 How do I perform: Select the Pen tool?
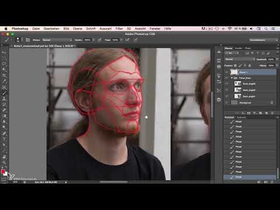click(x=4, y=134)
